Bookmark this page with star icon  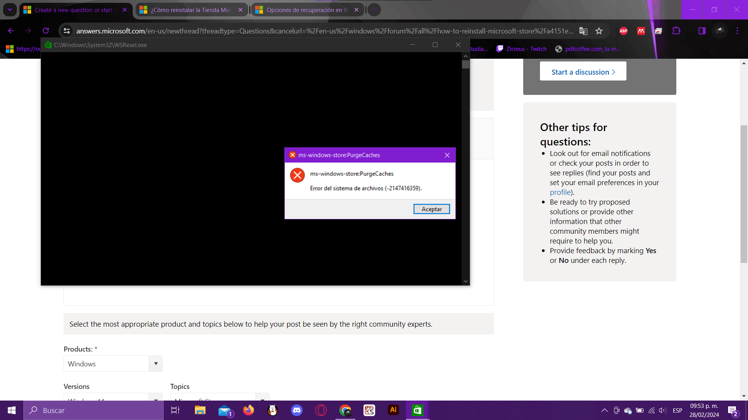point(599,31)
